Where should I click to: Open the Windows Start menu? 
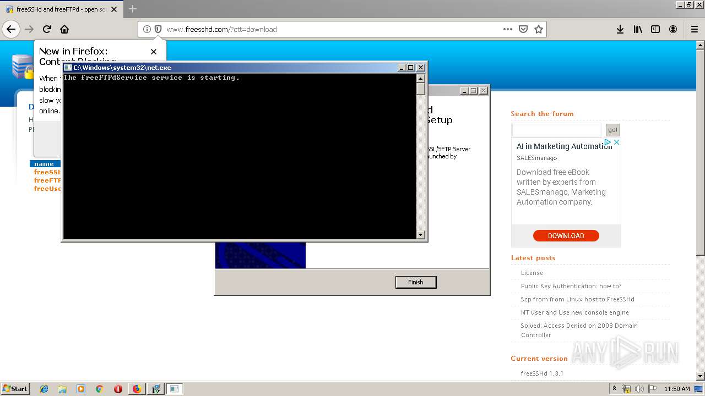coord(15,388)
